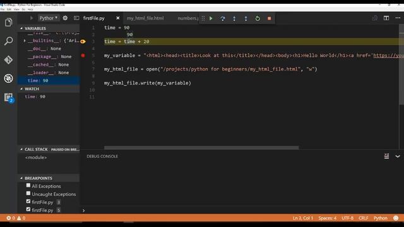Disable the firstFile.py line 3 breakpoint
404x227 pixels.
28,201
